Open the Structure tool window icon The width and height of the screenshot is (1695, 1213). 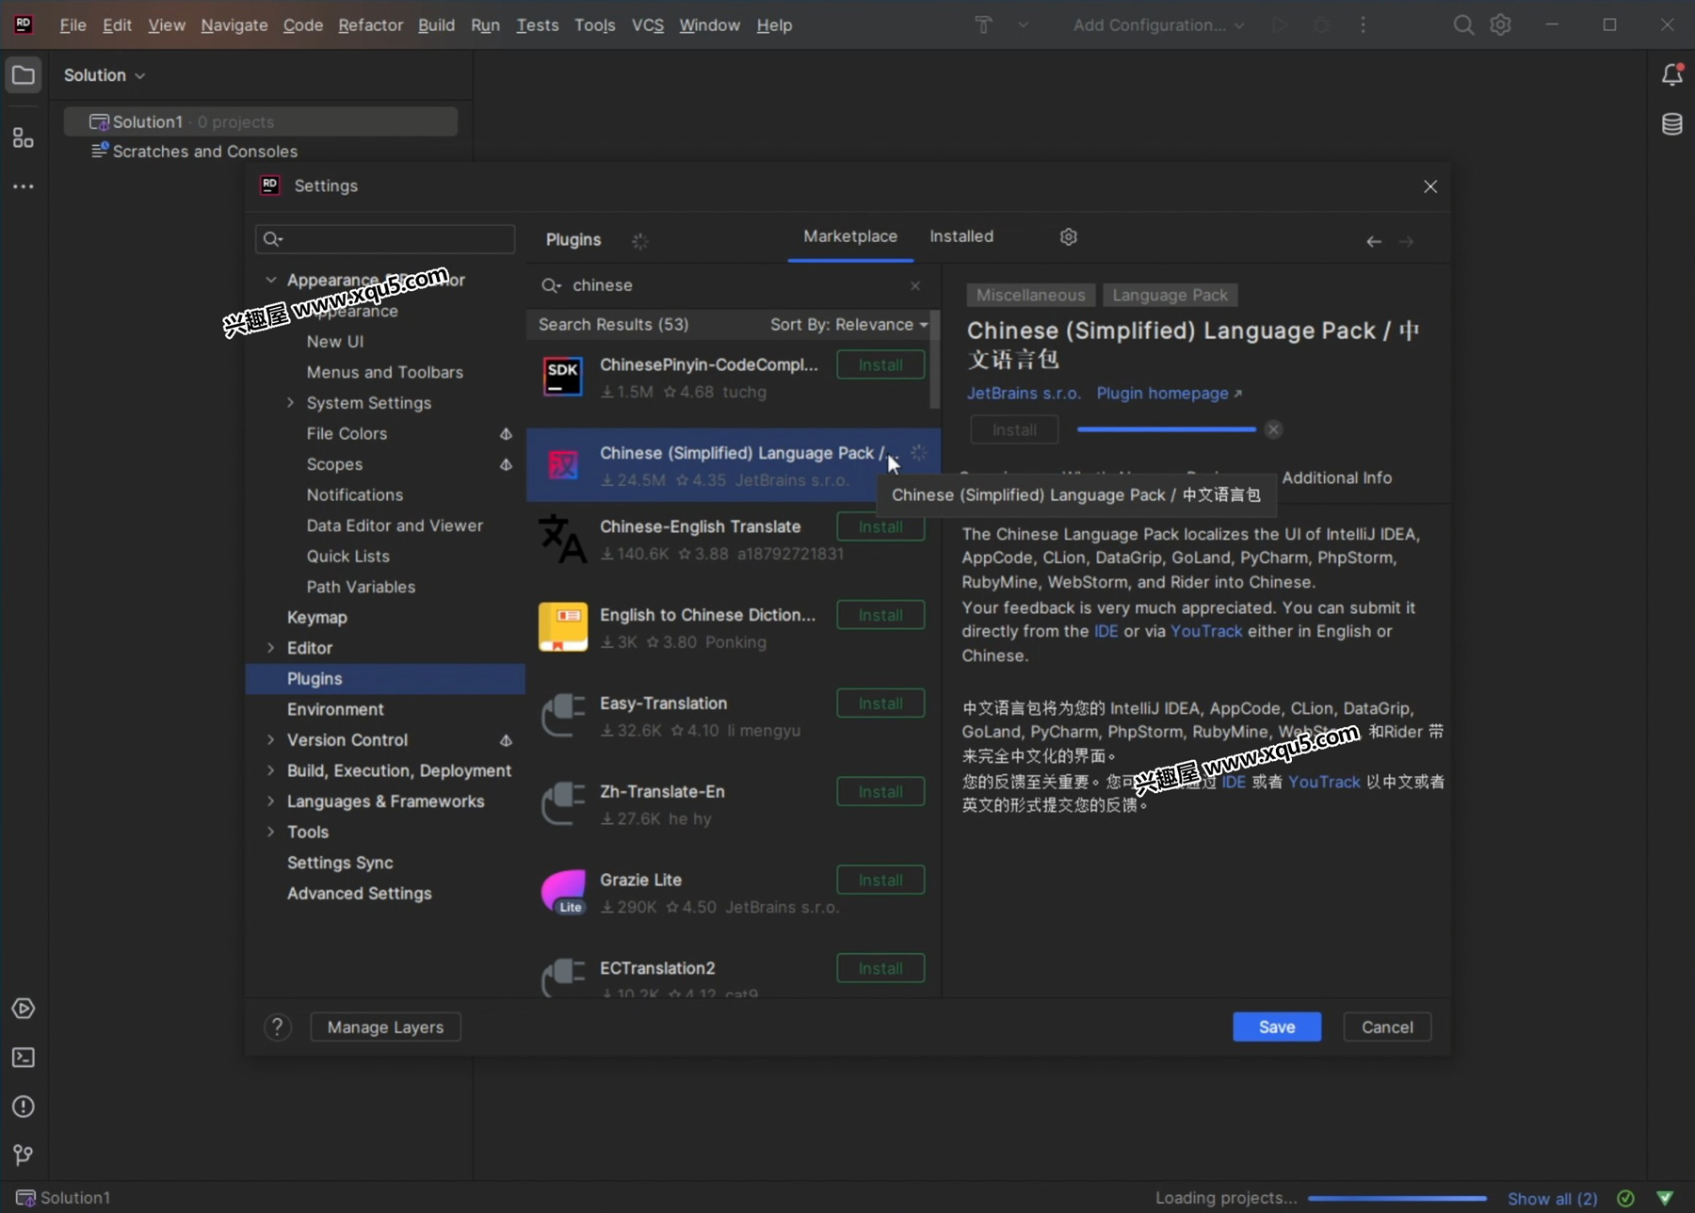coord(24,138)
